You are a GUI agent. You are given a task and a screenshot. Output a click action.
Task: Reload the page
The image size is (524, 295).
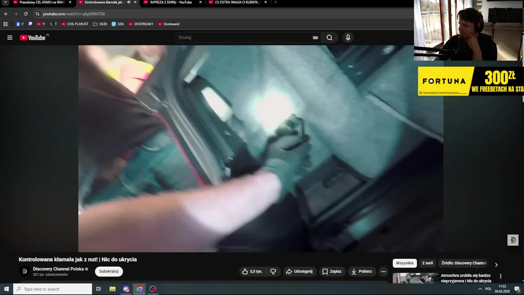(x=25, y=14)
